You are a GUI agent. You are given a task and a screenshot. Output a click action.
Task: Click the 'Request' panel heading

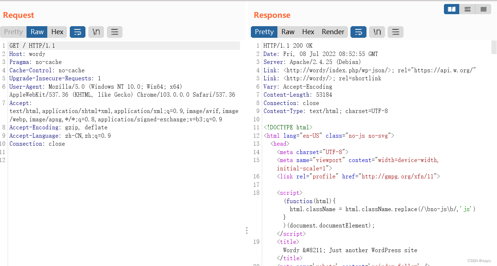coord(19,15)
